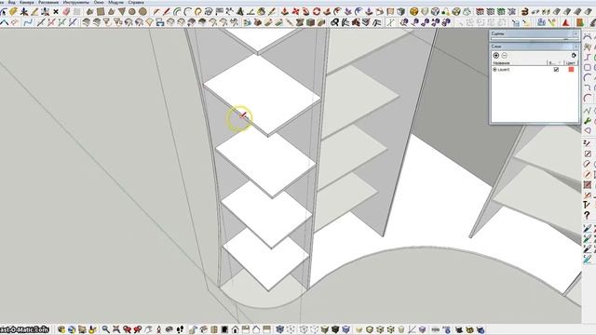Toggle the Layer0 visibility checkbox

556,70
